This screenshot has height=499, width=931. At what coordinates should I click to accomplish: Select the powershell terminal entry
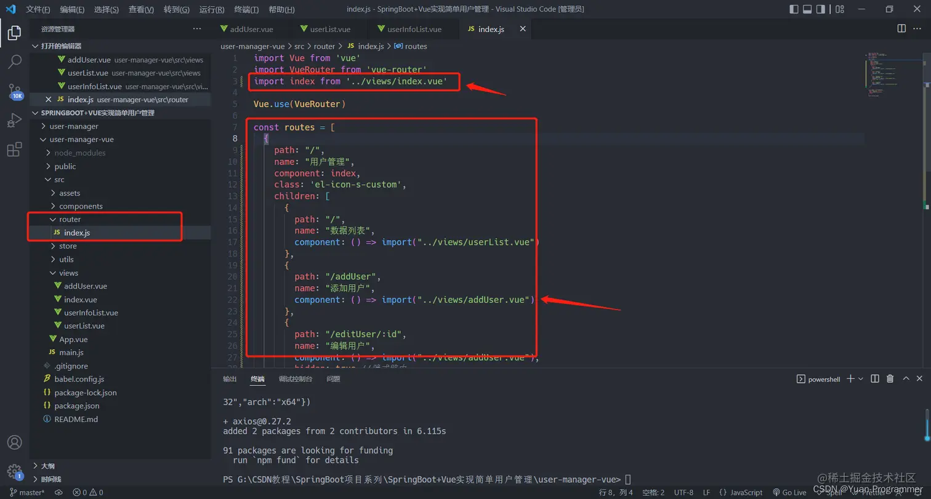[818, 379]
